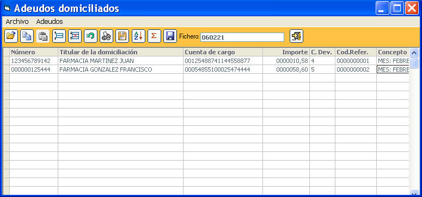Screen dimensions: 422x197
Task: Click into the Fichero text field
Action: coord(242,37)
